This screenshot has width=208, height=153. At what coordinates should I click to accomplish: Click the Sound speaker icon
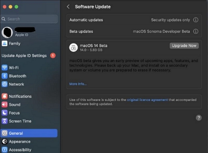4,105
